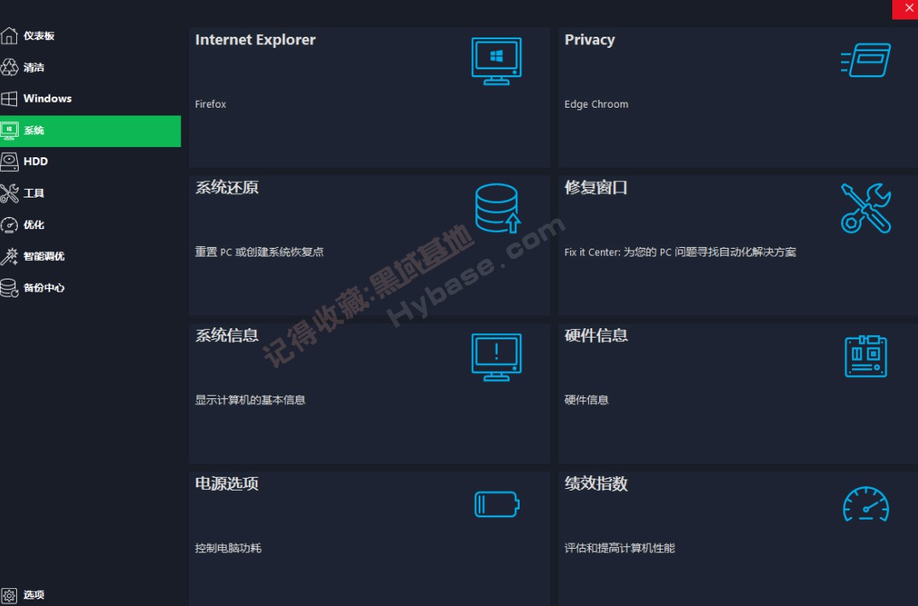Viewport: 918px width, 606px height.
Task: Click the wrench and screwdriver icon beside 工具
Action: click(x=9, y=193)
